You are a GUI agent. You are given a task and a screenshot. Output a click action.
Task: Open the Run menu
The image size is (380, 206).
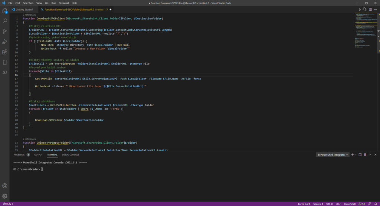[x=53, y=3]
